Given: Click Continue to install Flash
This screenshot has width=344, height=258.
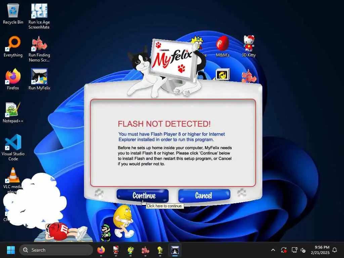Looking at the screenshot, I should point(142,196).
